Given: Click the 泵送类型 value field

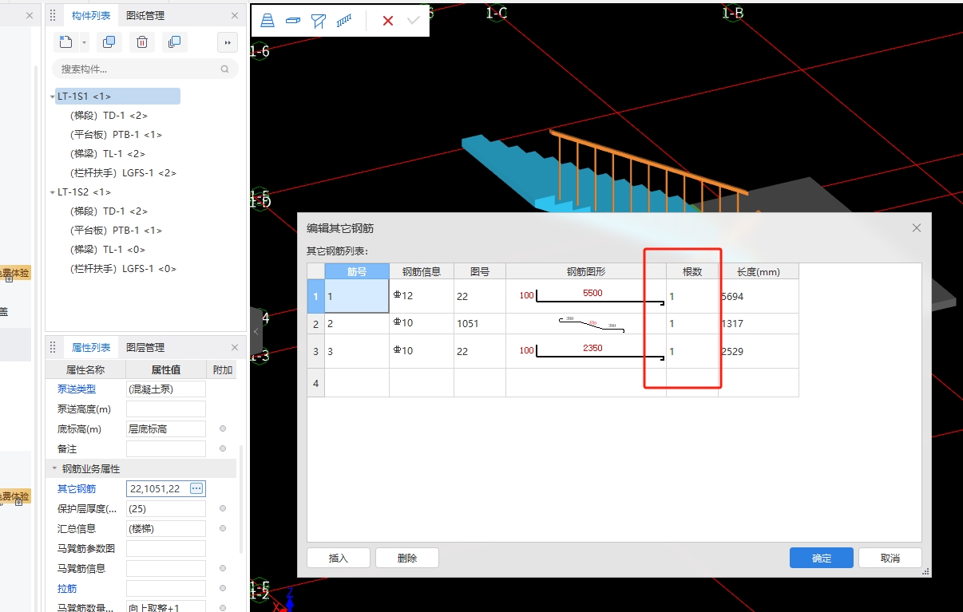Looking at the screenshot, I should 166,389.
